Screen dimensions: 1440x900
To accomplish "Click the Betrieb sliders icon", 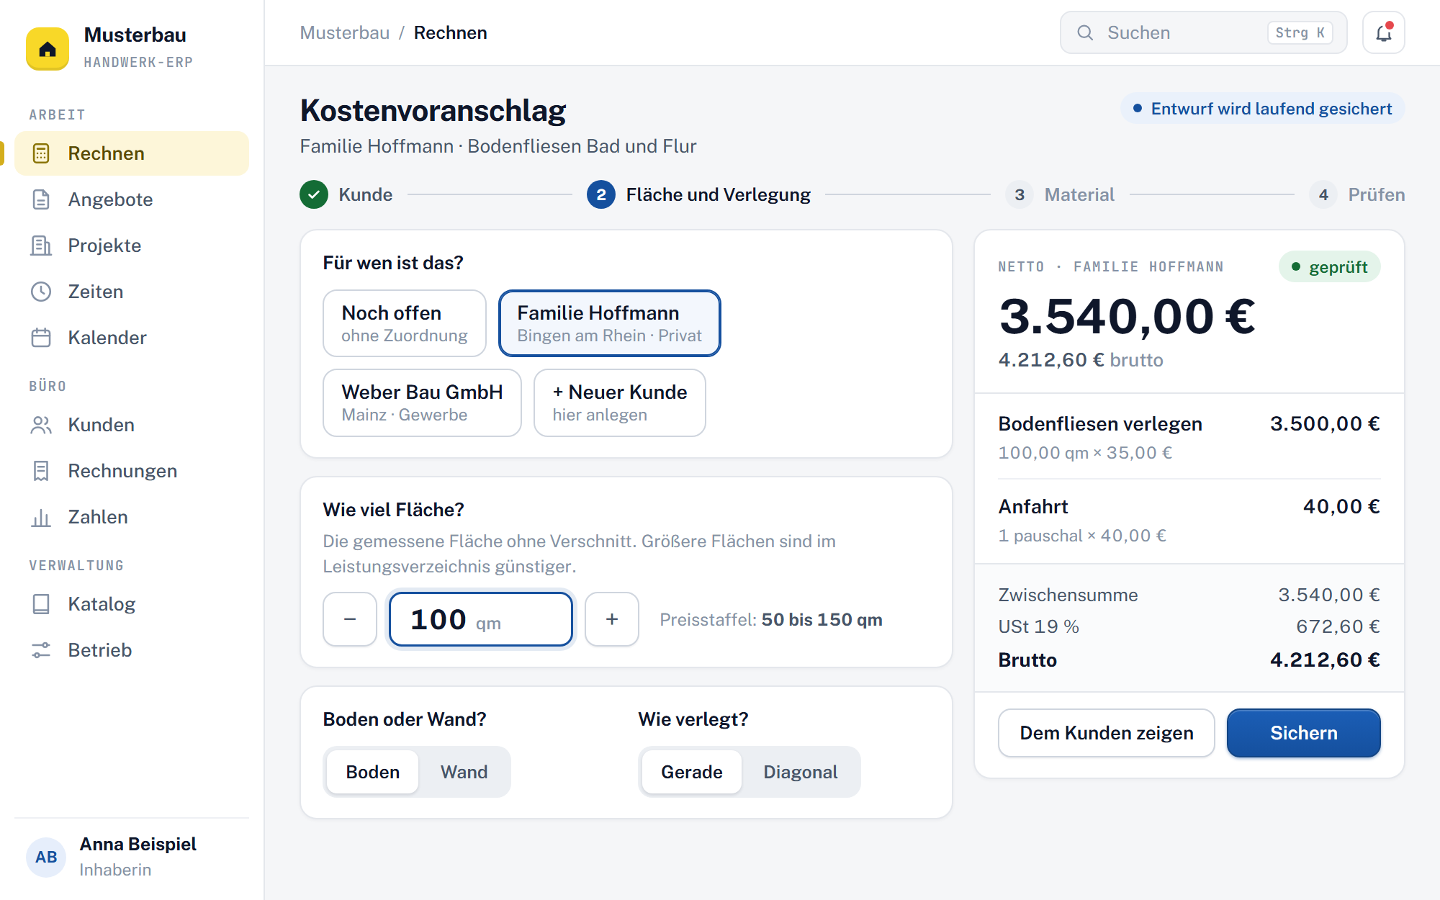I will pos(41,650).
